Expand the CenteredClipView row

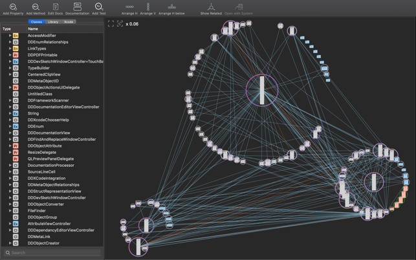point(10,74)
